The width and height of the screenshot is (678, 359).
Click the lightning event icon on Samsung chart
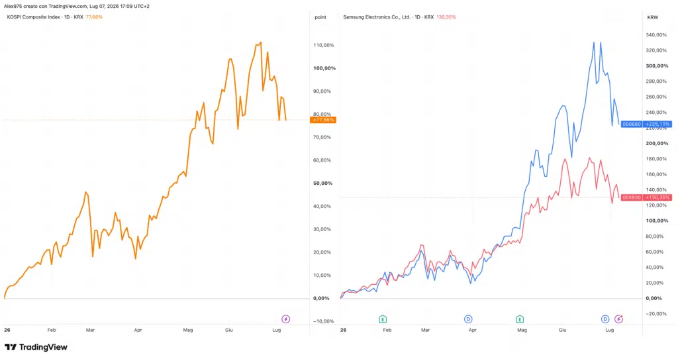[619, 319]
